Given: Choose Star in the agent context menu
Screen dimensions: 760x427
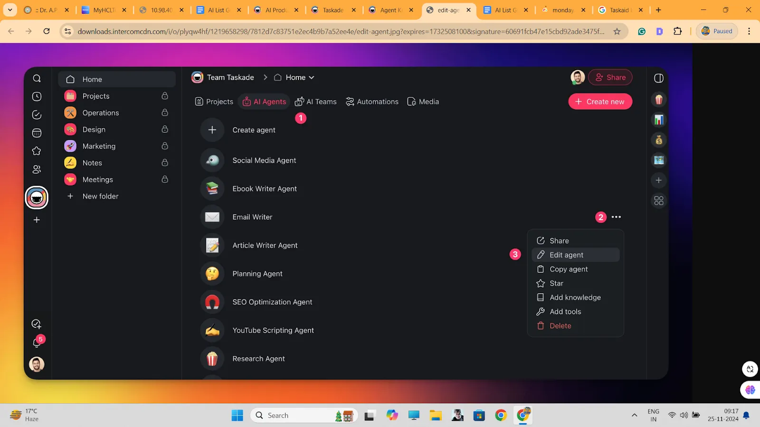Looking at the screenshot, I should [x=576, y=284].
